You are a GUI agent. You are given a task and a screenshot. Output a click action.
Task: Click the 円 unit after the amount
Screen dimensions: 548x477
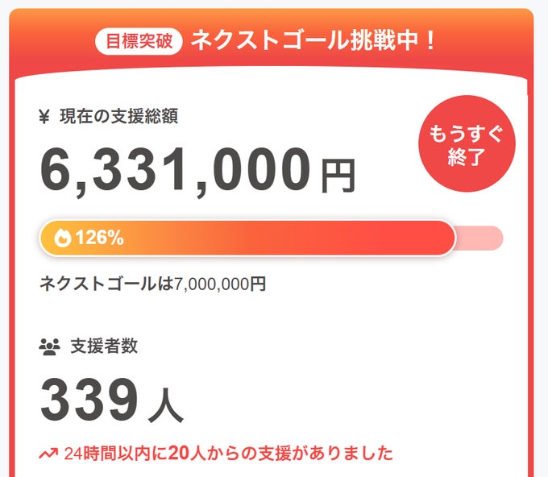338,176
